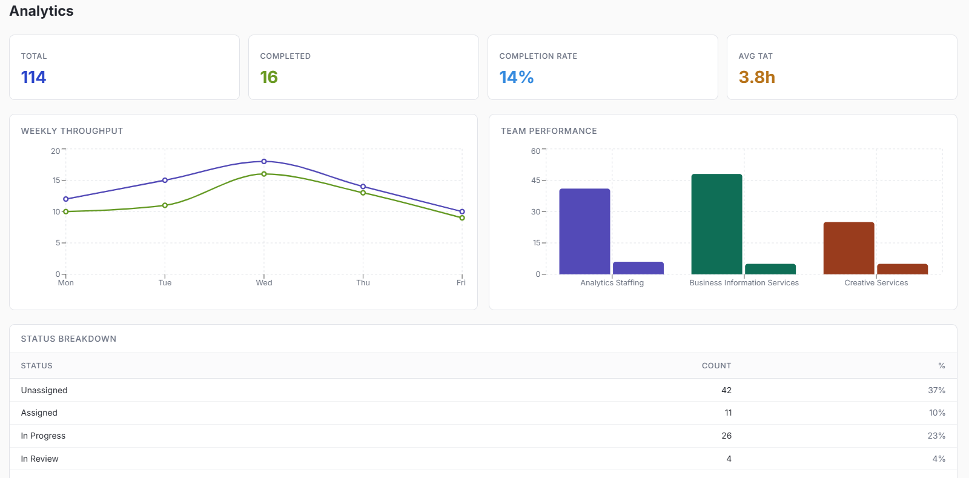This screenshot has width=969, height=478.
Task: Click the Analytics Staffing axis label
Action: pyautogui.click(x=612, y=283)
